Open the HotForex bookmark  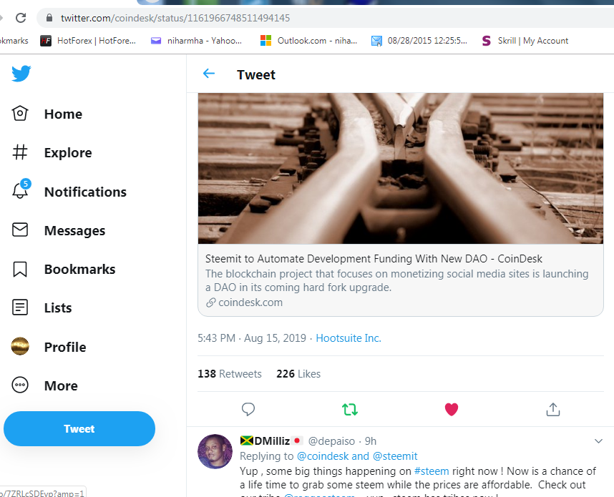point(81,41)
